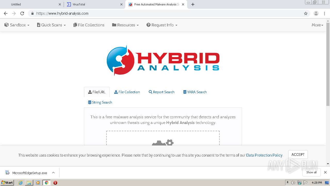Click the gears icon in the upload dropzone
The image size is (330, 186).
click(x=163, y=143)
